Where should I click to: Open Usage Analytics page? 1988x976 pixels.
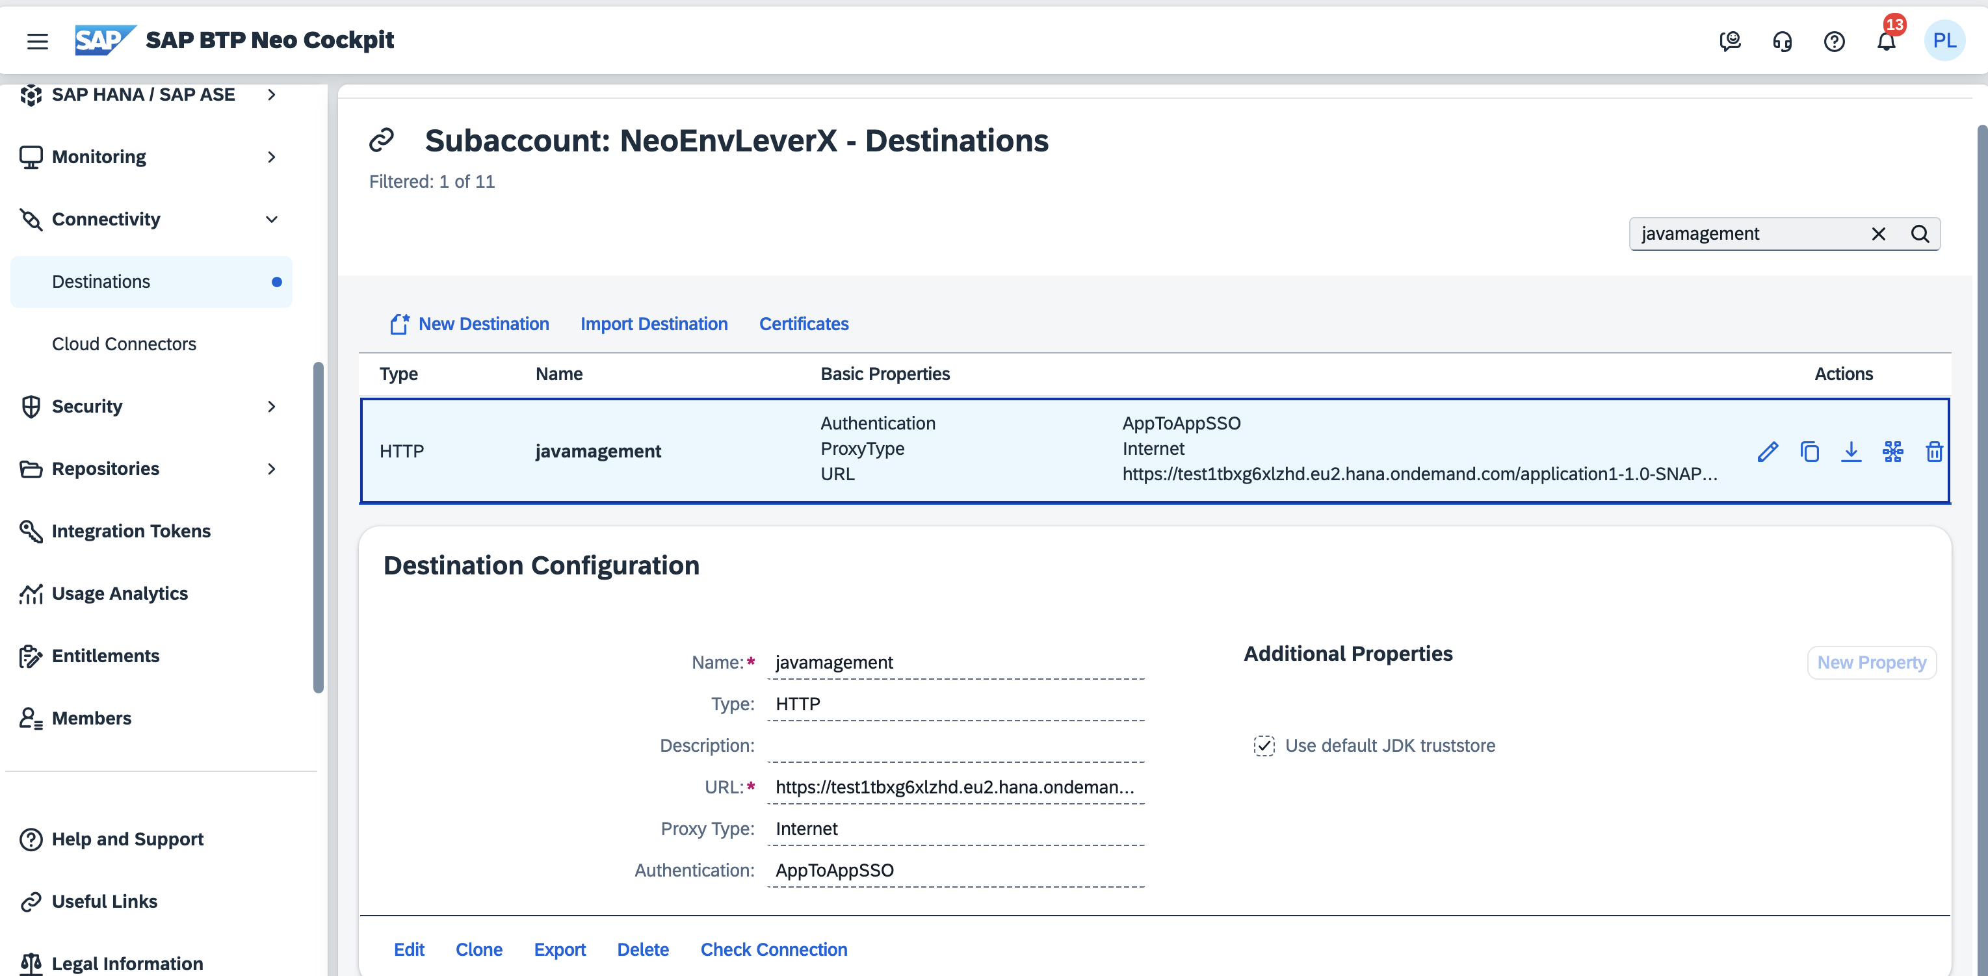point(120,594)
